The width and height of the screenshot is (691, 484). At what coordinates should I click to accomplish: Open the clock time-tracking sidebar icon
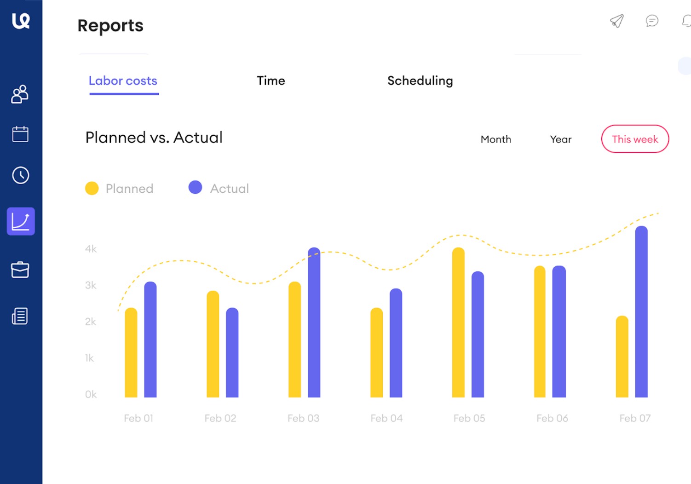pyautogui.click(x=21, y=175)
